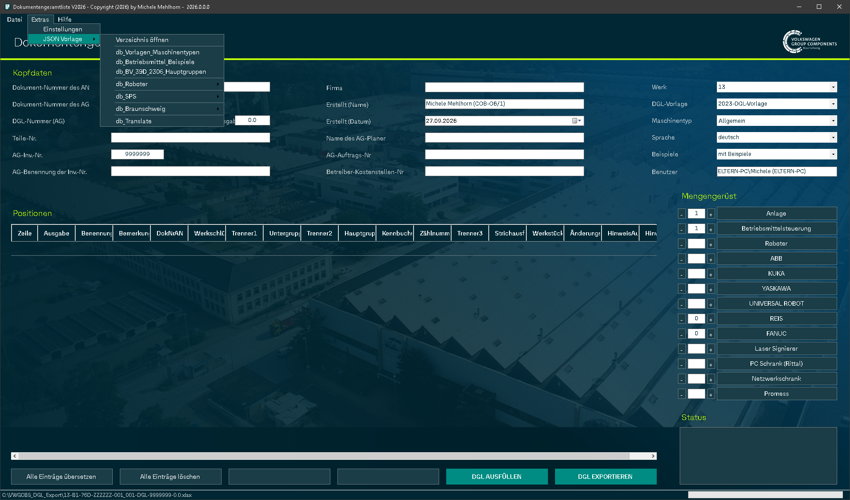Click the plus stepper next to Anlage

click(711, 214)
